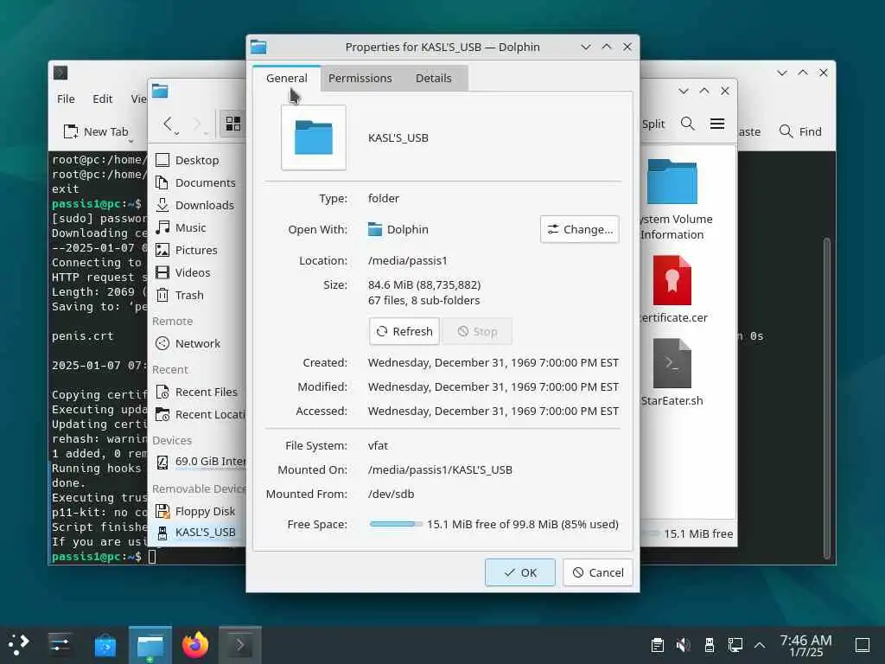The height and width of the screenshot is (664, 885).
Task: Go back in Dolphin navigation
Action: [168, 124]
